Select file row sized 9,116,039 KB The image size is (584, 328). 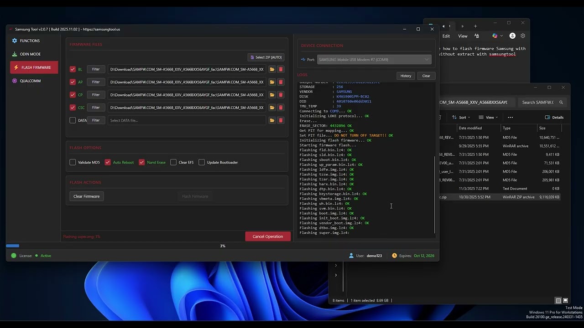pyautogui.click(x=500, y=197)
